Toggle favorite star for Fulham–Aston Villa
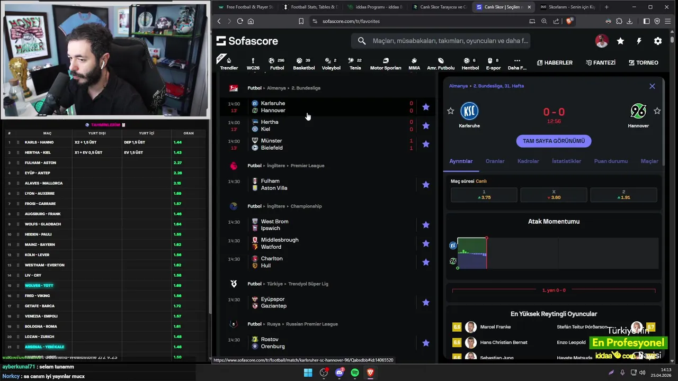 click(426, 185)
